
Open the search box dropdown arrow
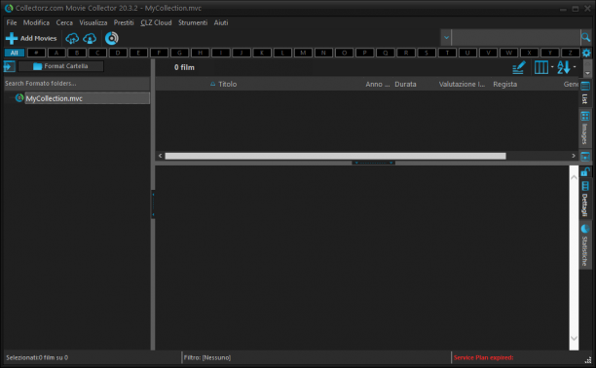tap(446, 37)
